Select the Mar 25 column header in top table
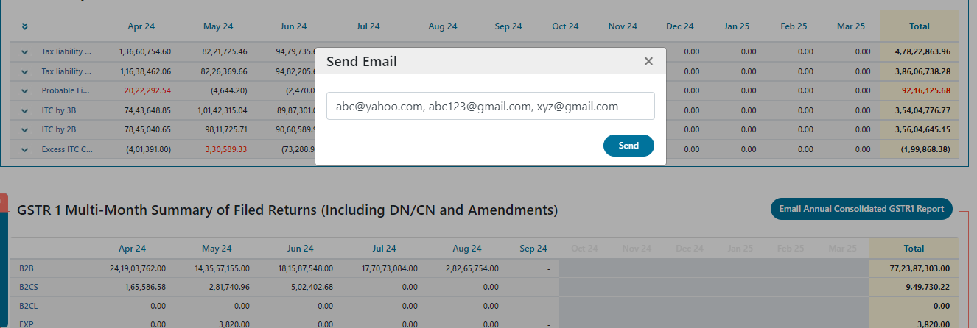Screen dimensions: 977x328 pyautogui.click(x=851, y=26)
